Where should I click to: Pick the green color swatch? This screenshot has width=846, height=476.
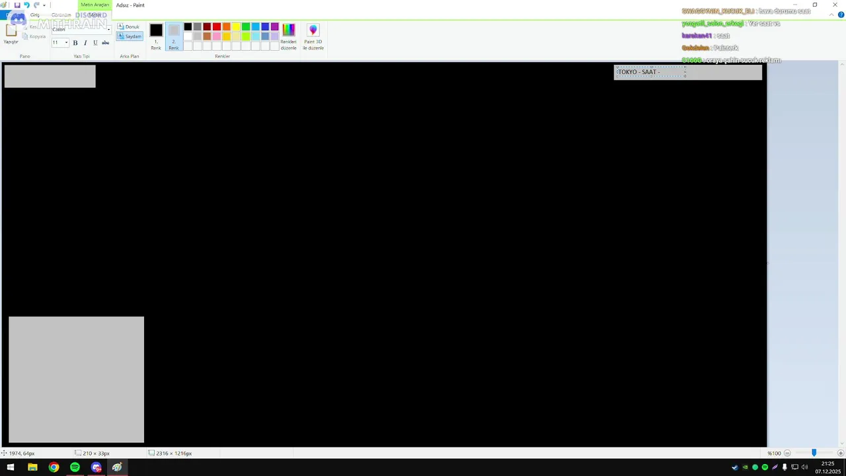click(x=246, y=27)
